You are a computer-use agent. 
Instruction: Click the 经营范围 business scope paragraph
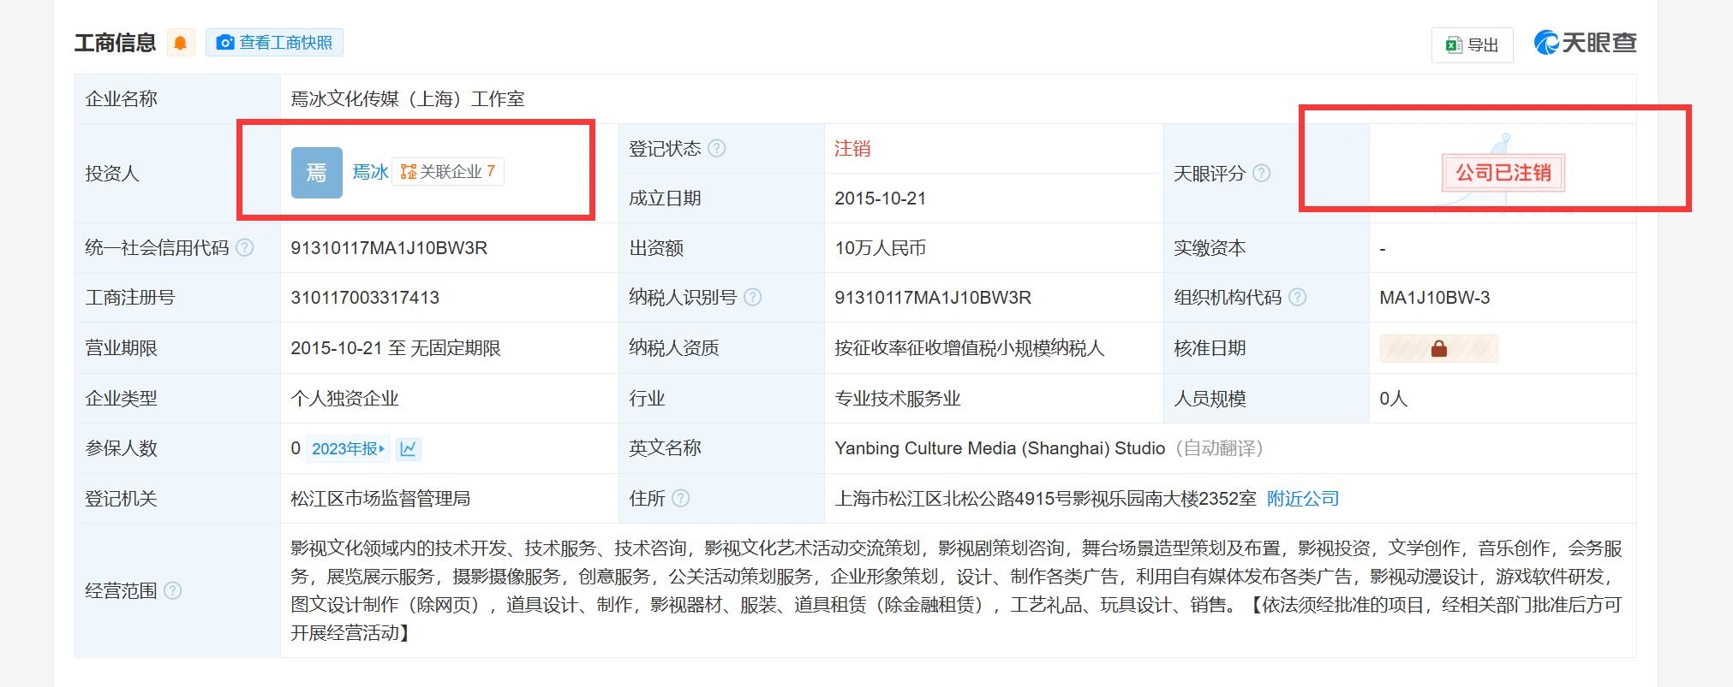(x=957, y=590)
